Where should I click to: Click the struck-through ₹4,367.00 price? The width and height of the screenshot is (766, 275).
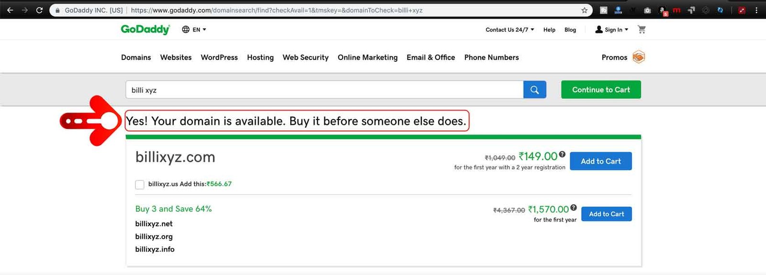(x=509, y=210)
